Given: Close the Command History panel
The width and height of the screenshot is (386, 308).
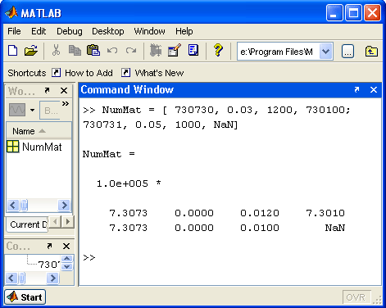Looking at the screenshot, I should [66, 246].
